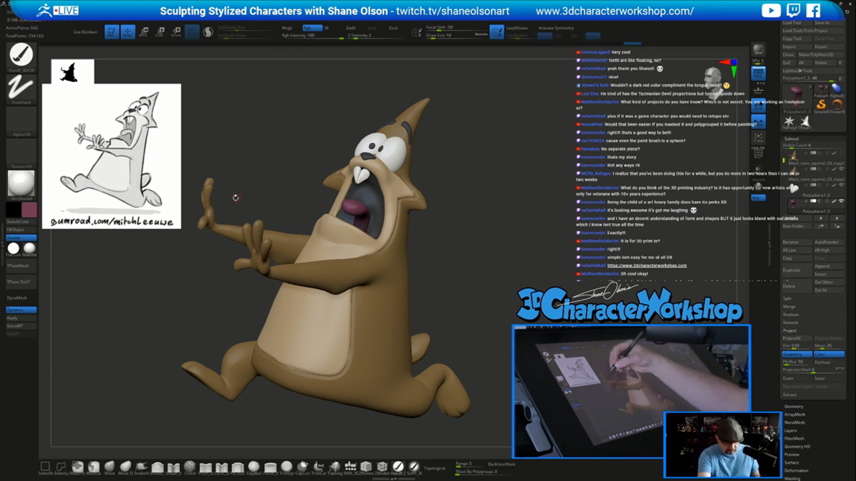Image resolution: width=856 pixels, height=481 pixels.
Task: Pick the SnakeHook brush
Action: pyautogui.click(x=142, y=467)
